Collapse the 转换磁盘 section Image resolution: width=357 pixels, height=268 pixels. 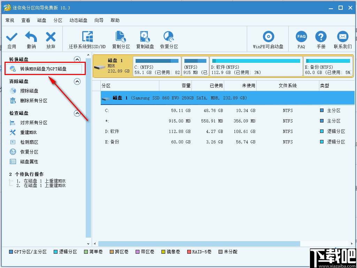coord(77,59)
